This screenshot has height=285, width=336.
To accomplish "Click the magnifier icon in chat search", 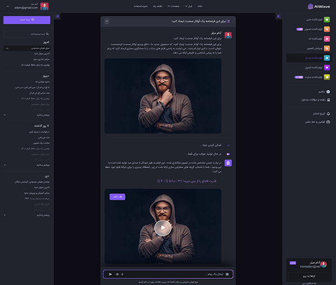I will coord(48,34).
